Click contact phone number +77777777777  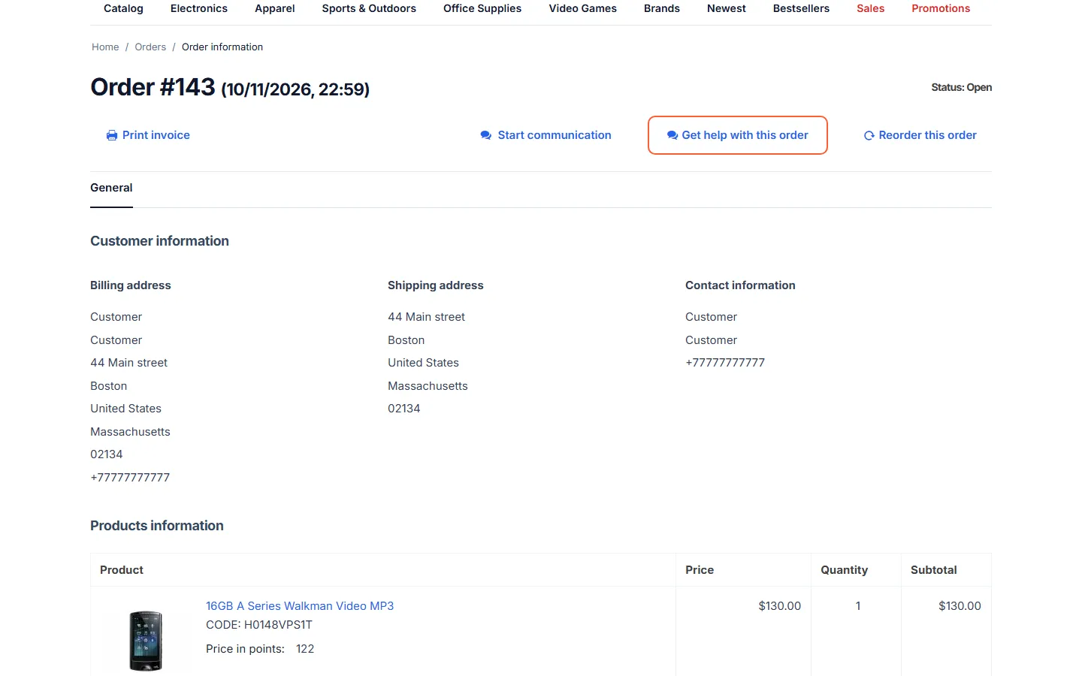(x=725, y=363)
